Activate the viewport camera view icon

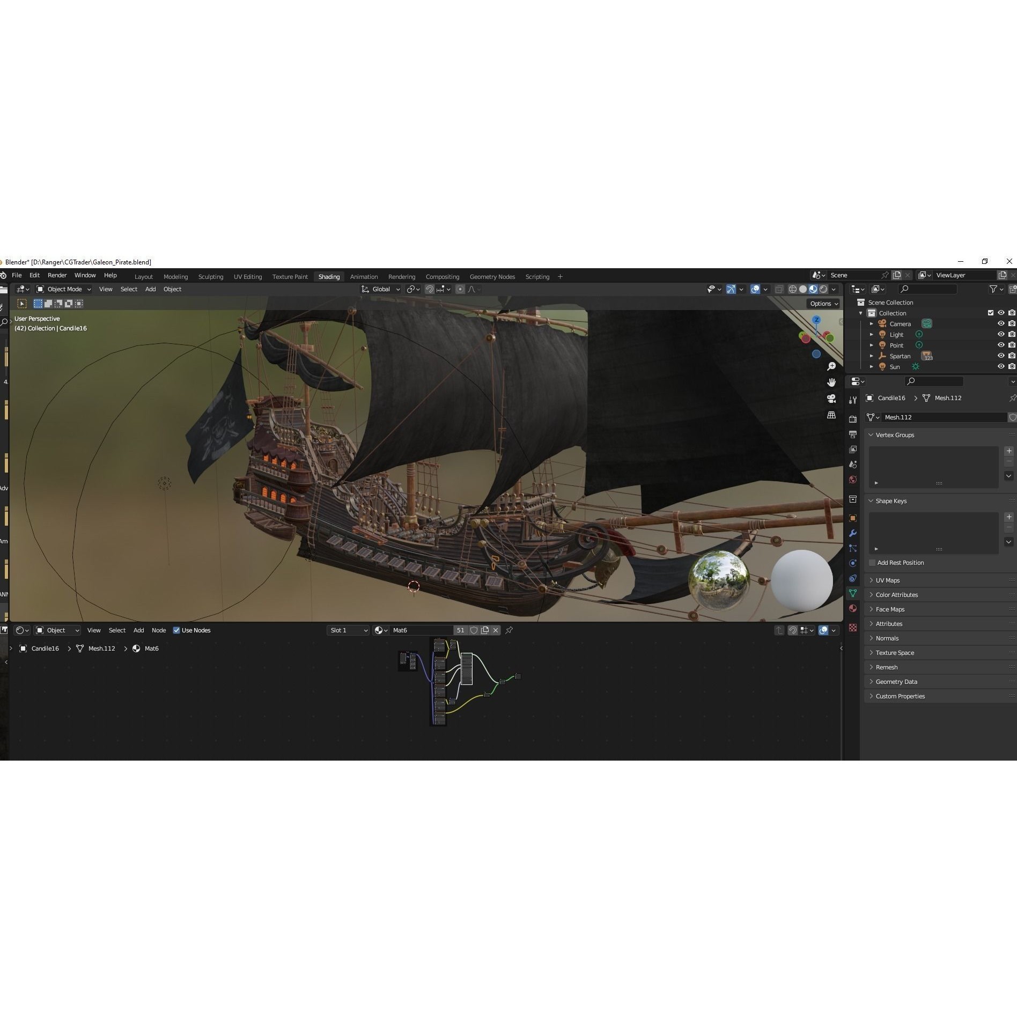coord(831,399)
